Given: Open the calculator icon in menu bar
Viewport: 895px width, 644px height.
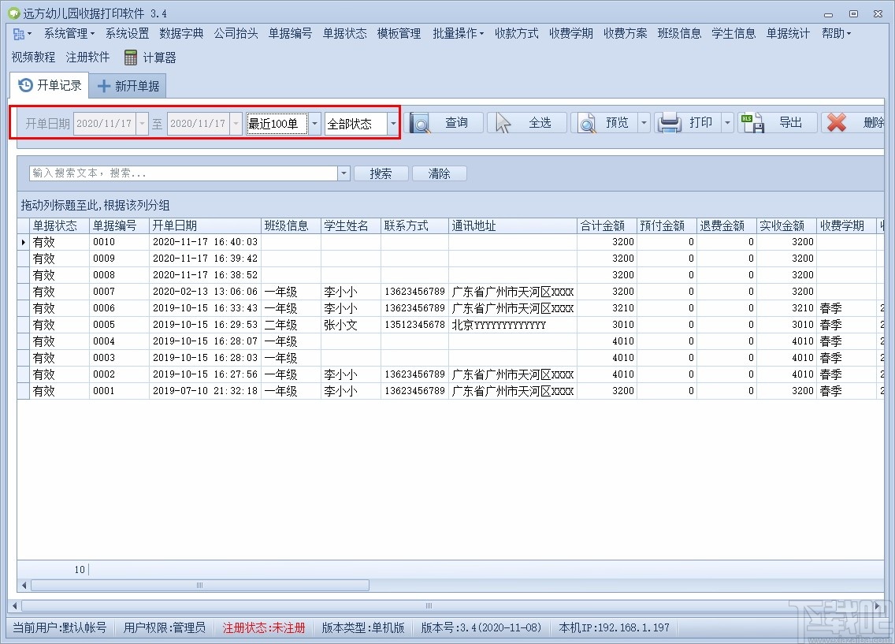Looking at the screenshot, I should [131, 58].
